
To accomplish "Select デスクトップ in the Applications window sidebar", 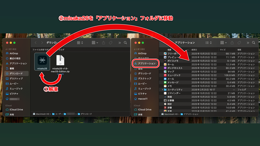I will coord(144,79).
